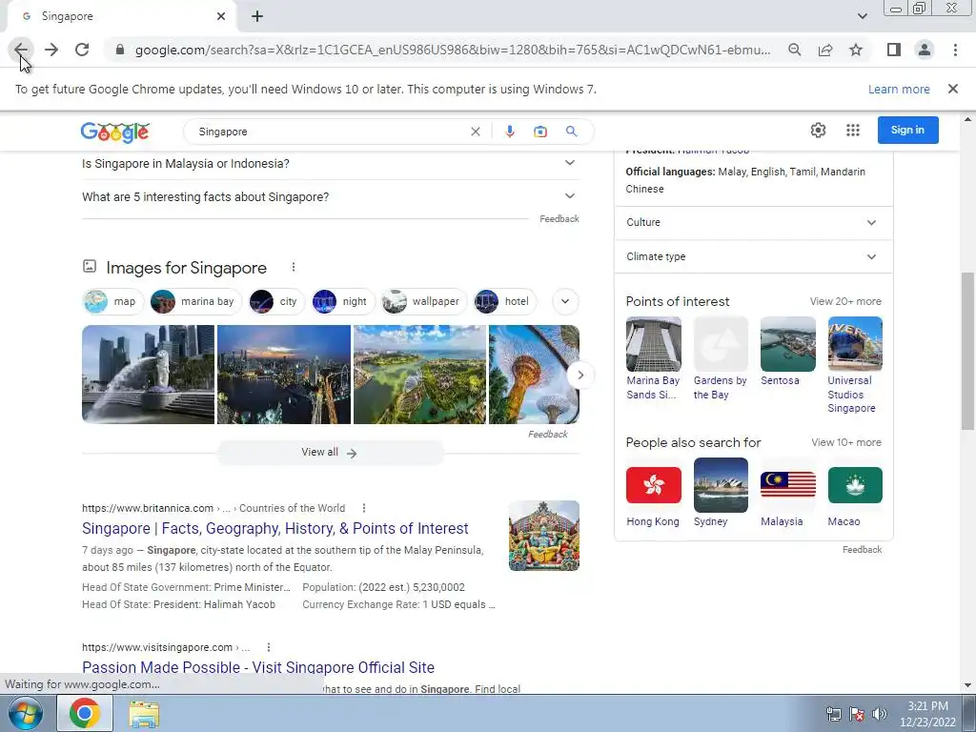Open the Sydney related search
Screen dimensions: 976x732
click(x=721, y=493)
